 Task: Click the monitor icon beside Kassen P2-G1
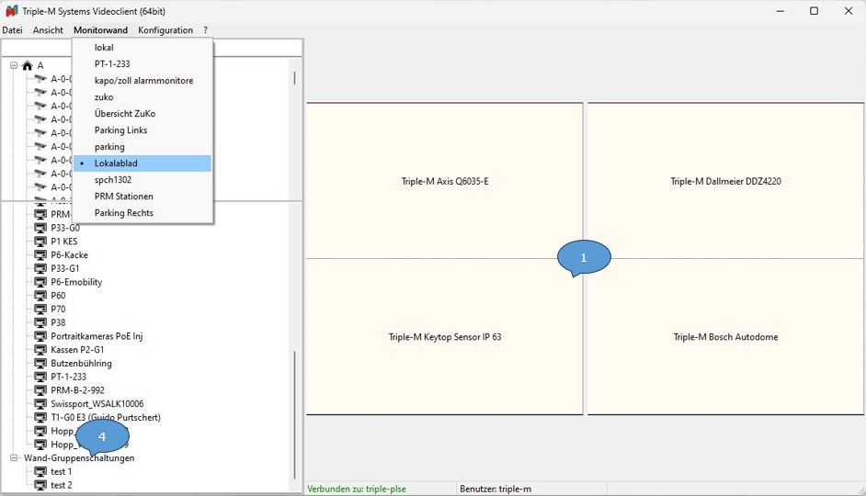click(40, 350)
